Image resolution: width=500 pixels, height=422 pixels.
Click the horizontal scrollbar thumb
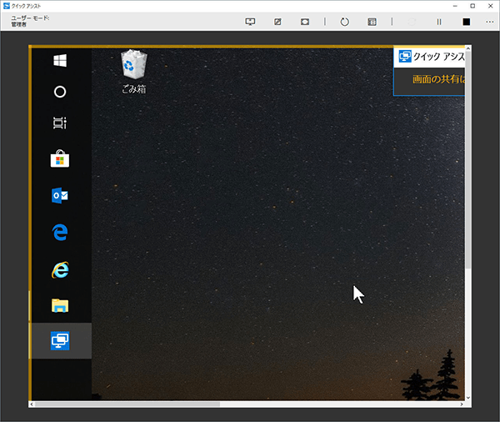pos(127,404)
